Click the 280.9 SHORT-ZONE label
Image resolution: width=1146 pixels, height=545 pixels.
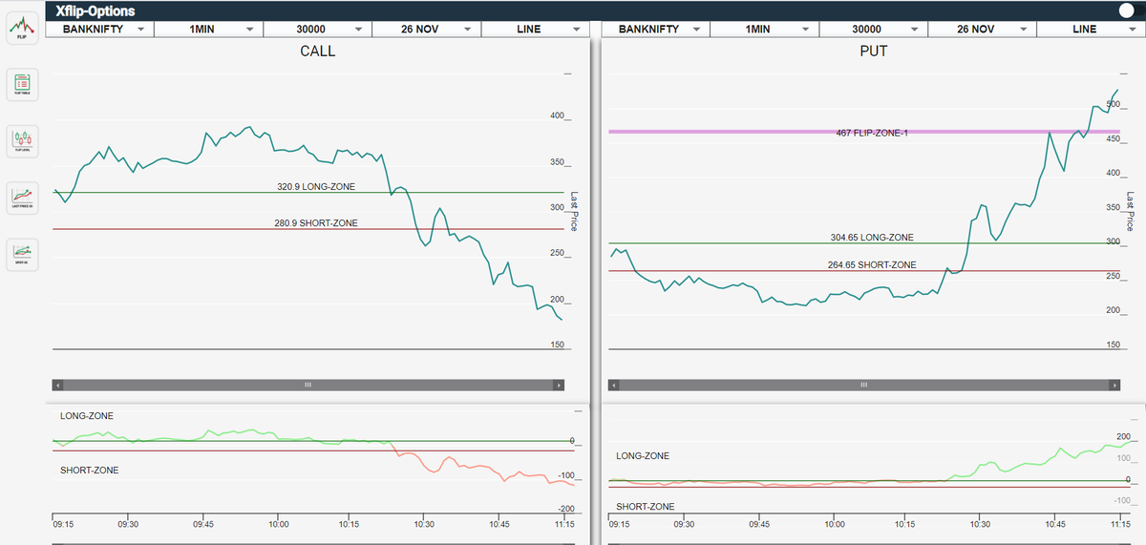click(x=316, y=223)
